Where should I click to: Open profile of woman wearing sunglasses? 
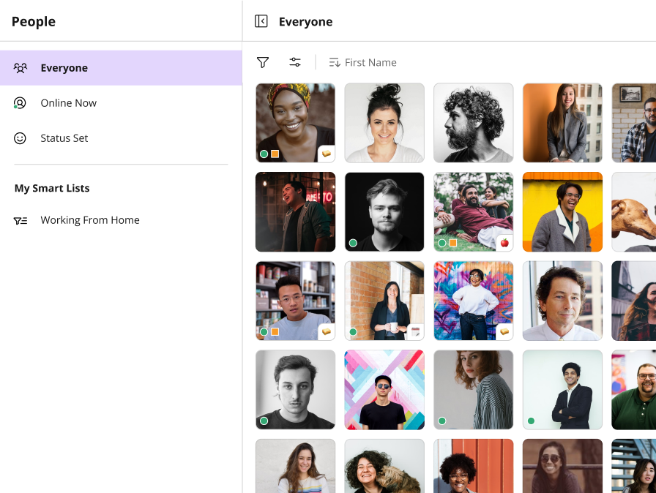coord(563,466)
